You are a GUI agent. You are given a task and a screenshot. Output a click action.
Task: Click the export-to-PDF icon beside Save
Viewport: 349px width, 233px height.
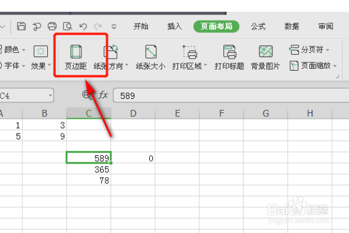pos(37,26)
